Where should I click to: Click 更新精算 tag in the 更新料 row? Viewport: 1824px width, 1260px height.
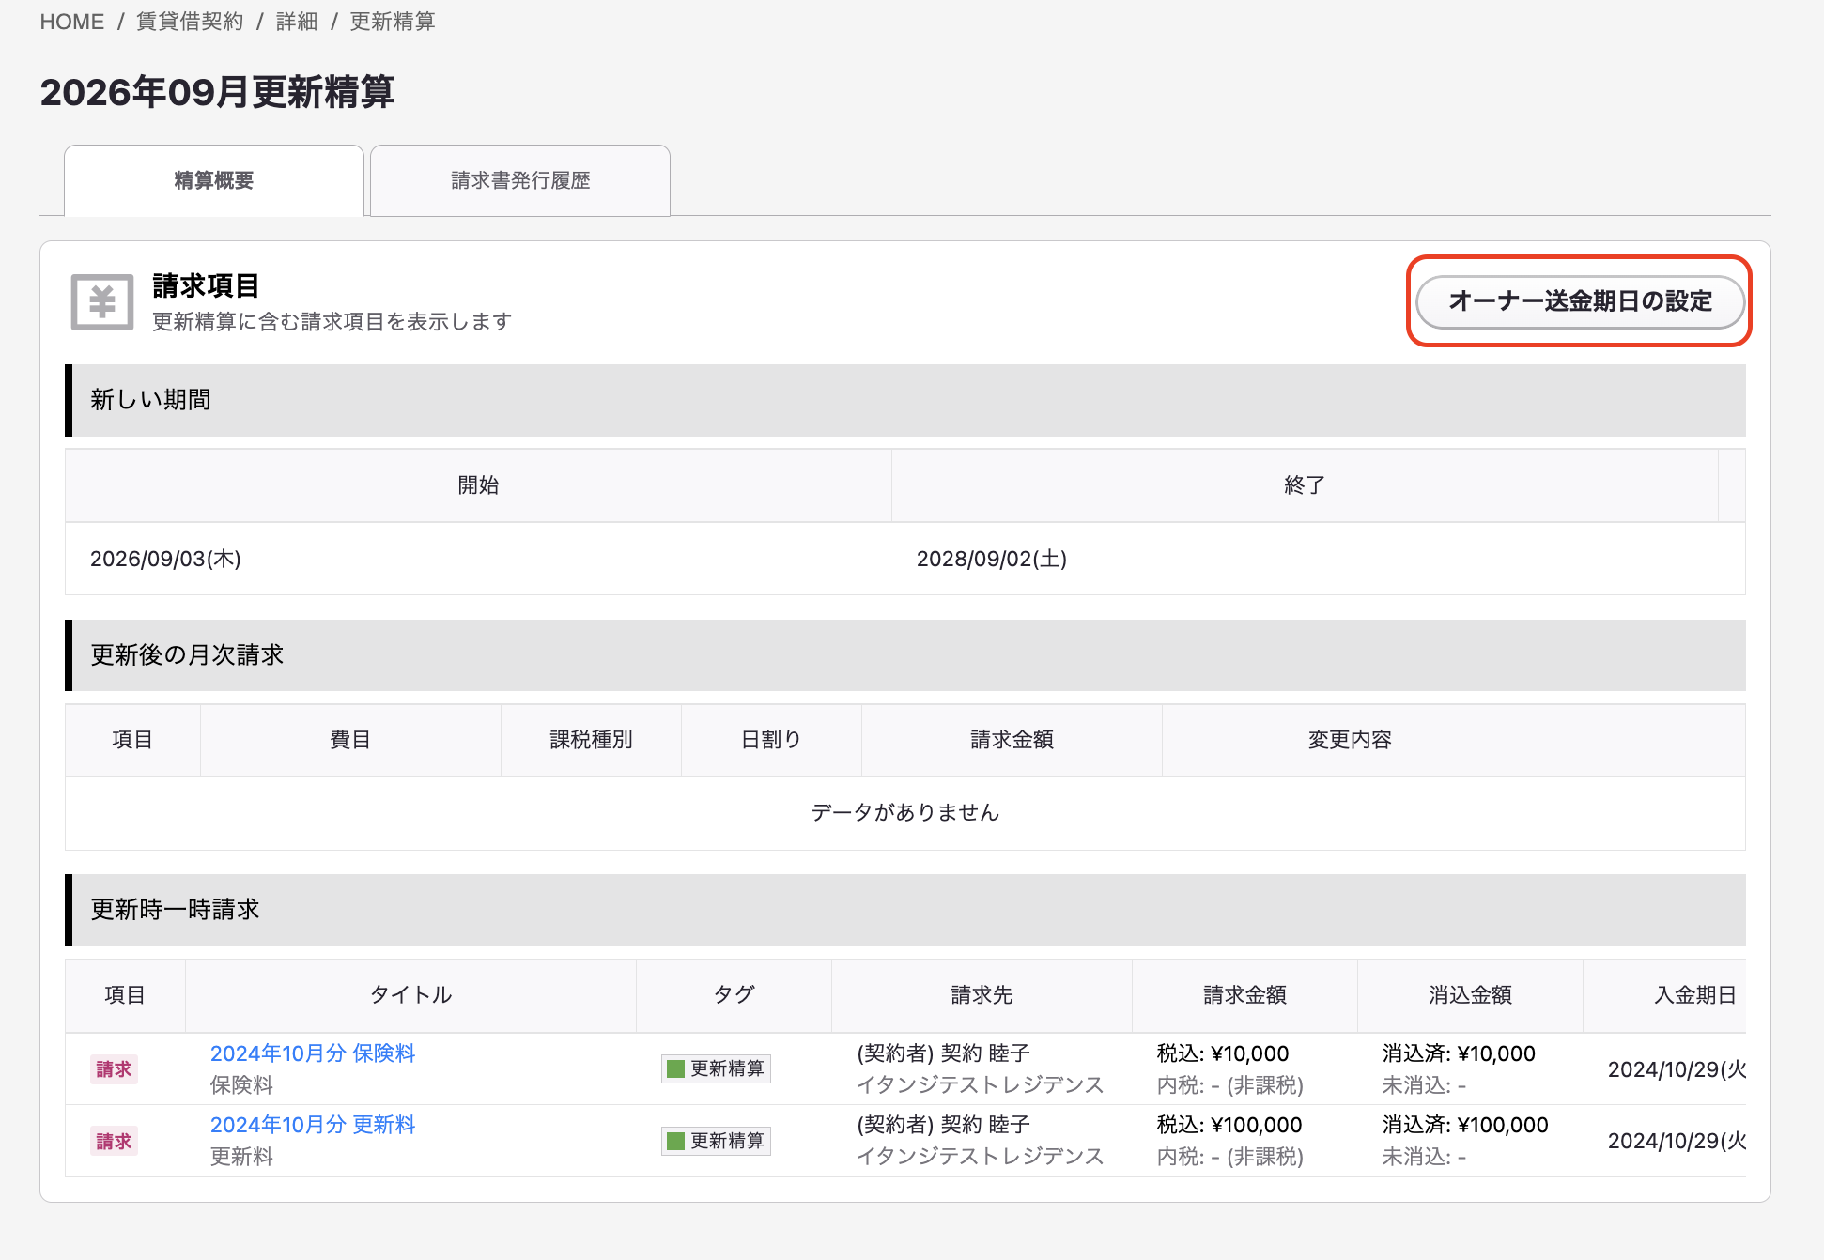[x=716, y=1141]
